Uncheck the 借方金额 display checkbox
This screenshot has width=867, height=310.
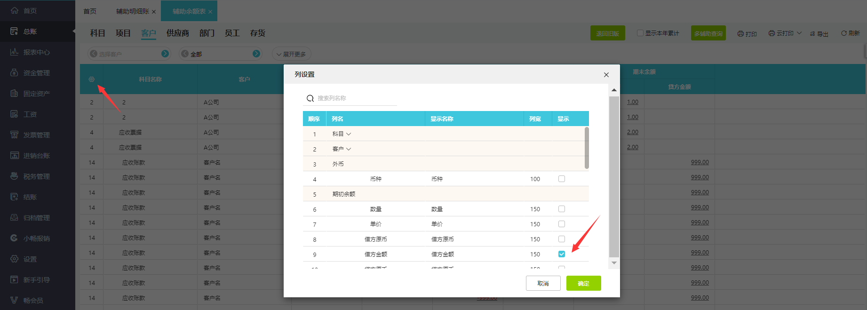pos(562,254)
